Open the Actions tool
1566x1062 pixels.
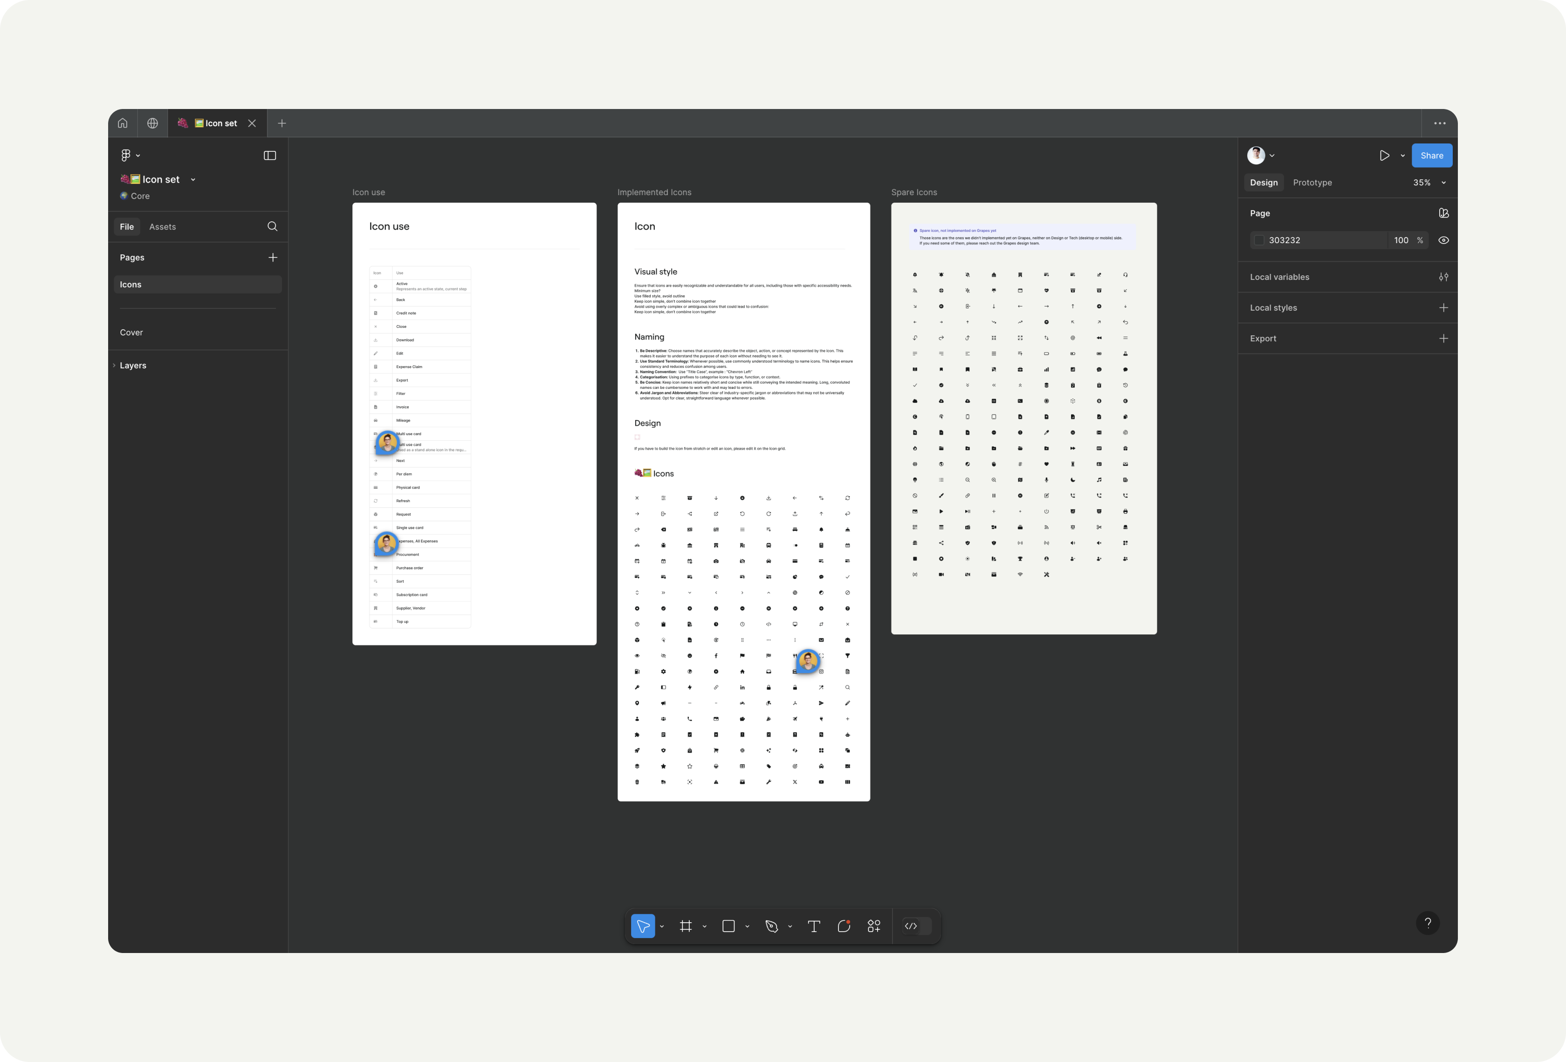coord(874,926)
